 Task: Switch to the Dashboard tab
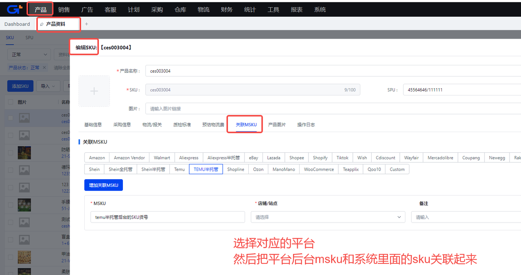17,24
